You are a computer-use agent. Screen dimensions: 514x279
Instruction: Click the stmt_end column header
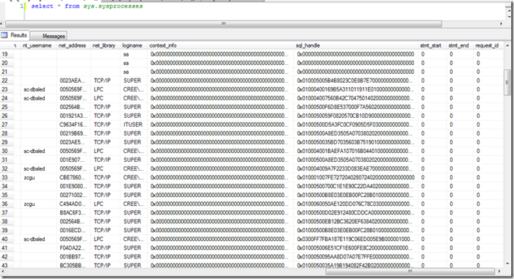click(459, 45)
